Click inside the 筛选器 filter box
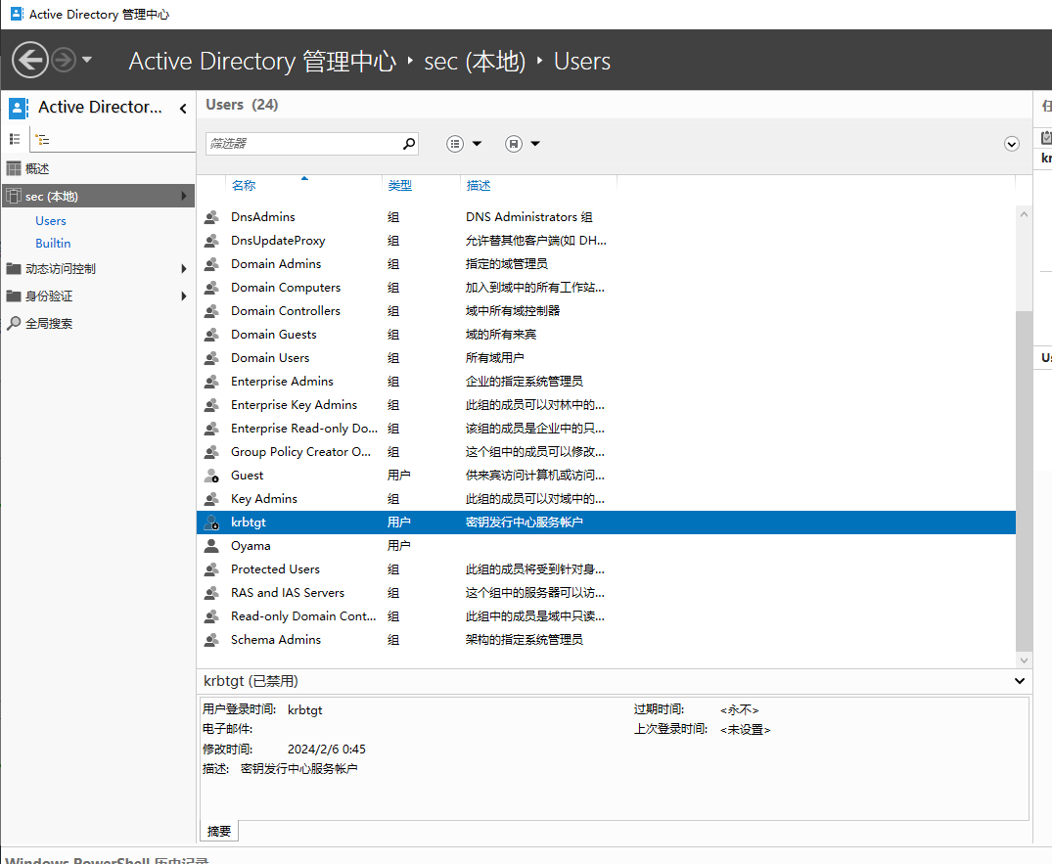1052x864 pixels. pos(303,144)
